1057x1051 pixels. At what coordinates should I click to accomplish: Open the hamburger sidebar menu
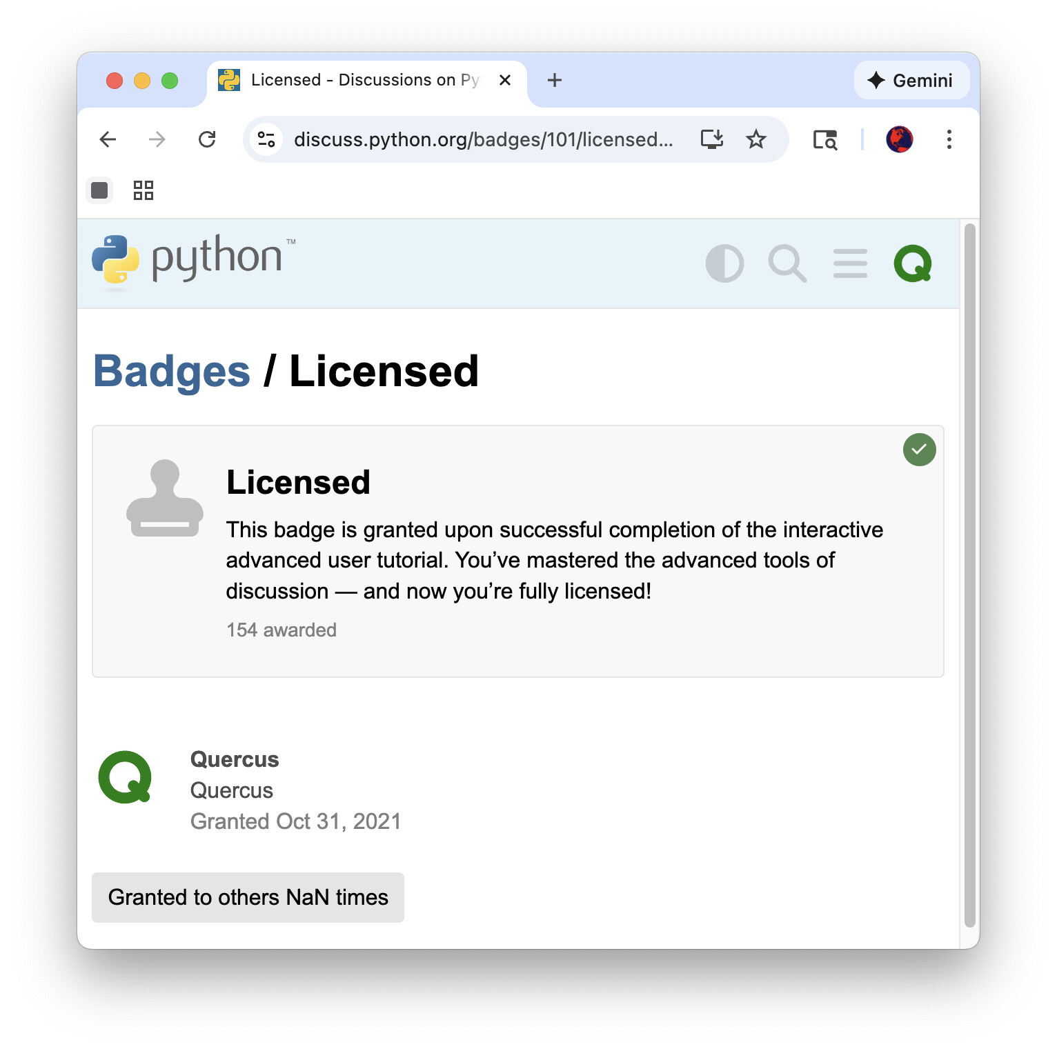point(850,263)
